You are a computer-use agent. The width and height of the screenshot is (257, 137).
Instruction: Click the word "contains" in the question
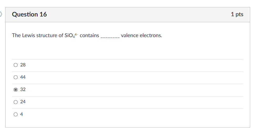tap(89, 35)
